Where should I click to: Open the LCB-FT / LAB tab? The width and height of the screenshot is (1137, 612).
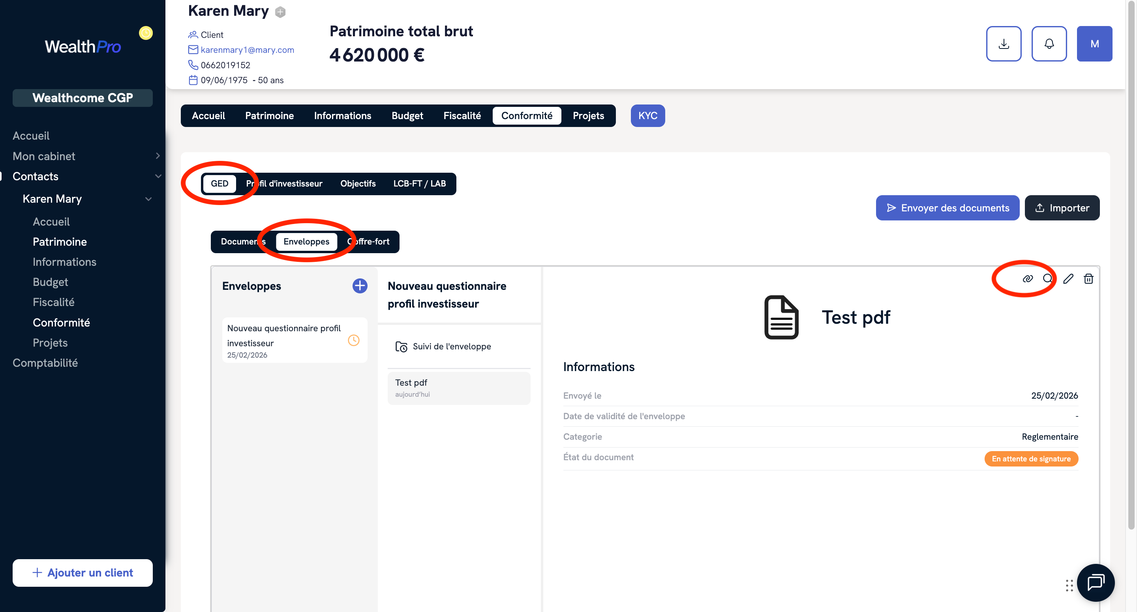point(419,183)
